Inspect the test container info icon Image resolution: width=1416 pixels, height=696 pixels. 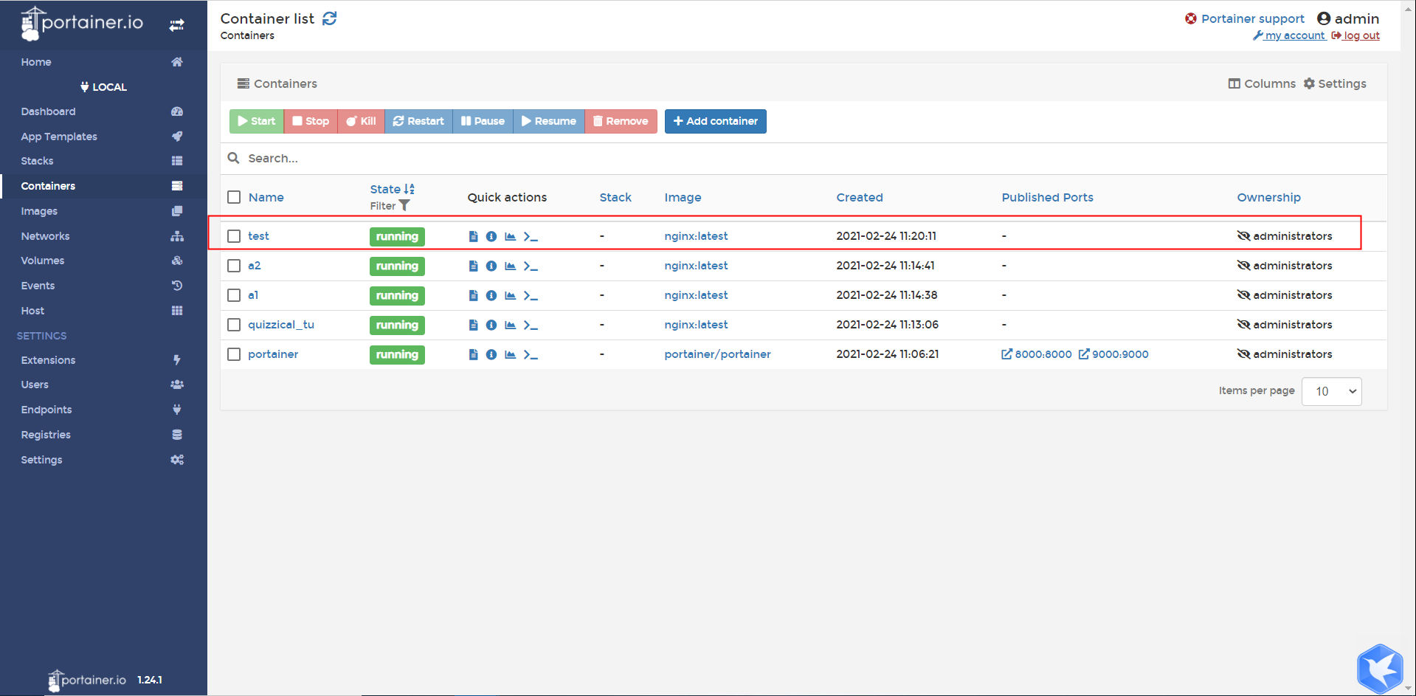tap(491, 236)
